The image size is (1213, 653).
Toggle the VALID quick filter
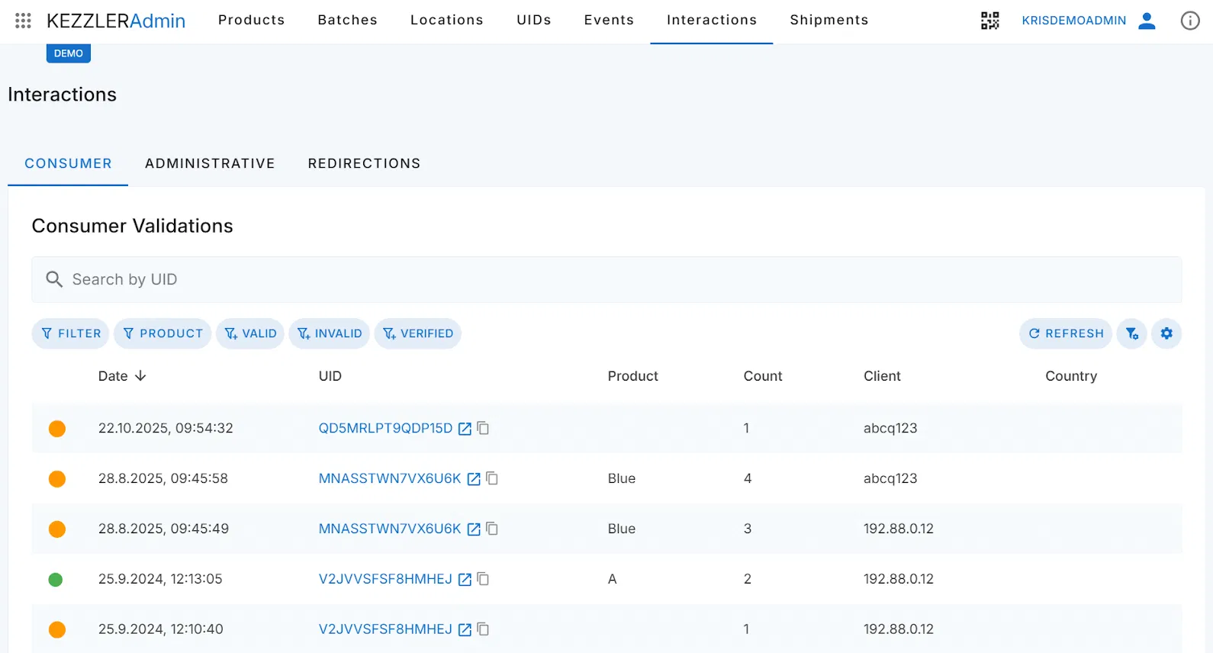click(x=250, y=333)
